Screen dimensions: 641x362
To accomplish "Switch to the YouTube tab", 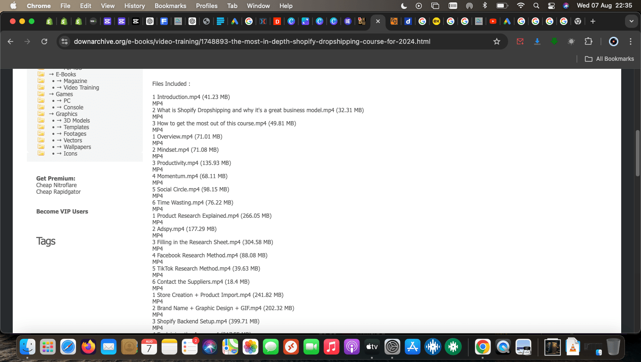I will click(x=493, y=21).
